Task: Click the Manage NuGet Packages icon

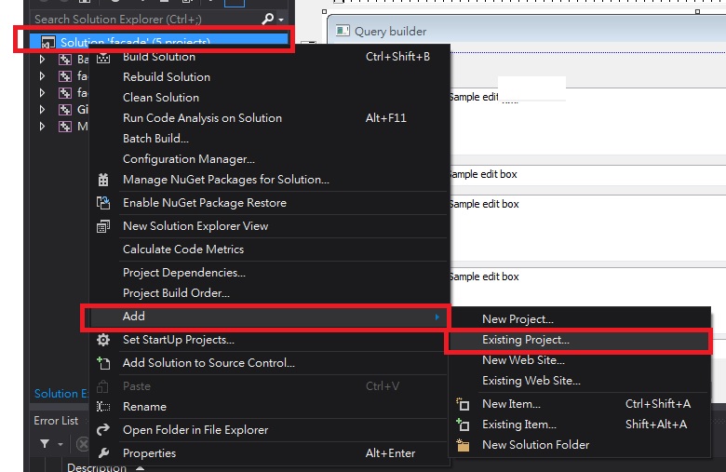Action: [103, 180]
